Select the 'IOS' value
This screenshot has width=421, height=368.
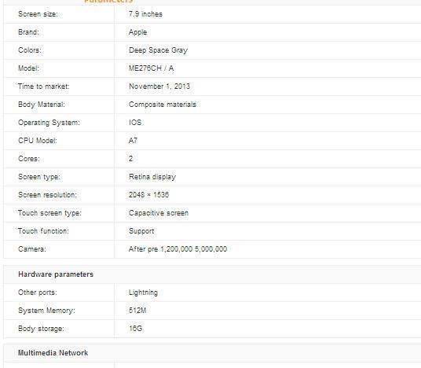pos(135,123)
